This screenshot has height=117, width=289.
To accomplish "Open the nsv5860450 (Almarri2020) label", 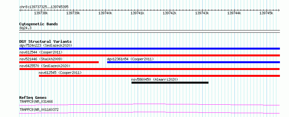I will (x=155, y=79).
